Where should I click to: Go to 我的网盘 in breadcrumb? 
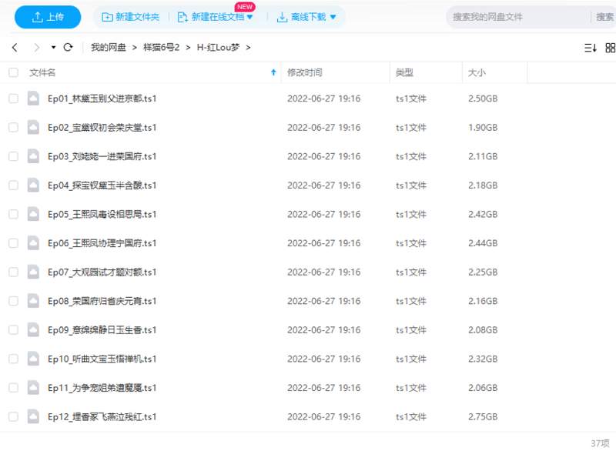click(108, 48)
